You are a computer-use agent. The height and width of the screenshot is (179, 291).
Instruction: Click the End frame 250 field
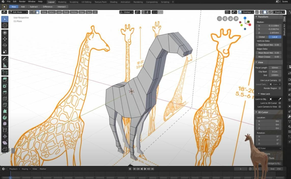click(x=276, y=169)
